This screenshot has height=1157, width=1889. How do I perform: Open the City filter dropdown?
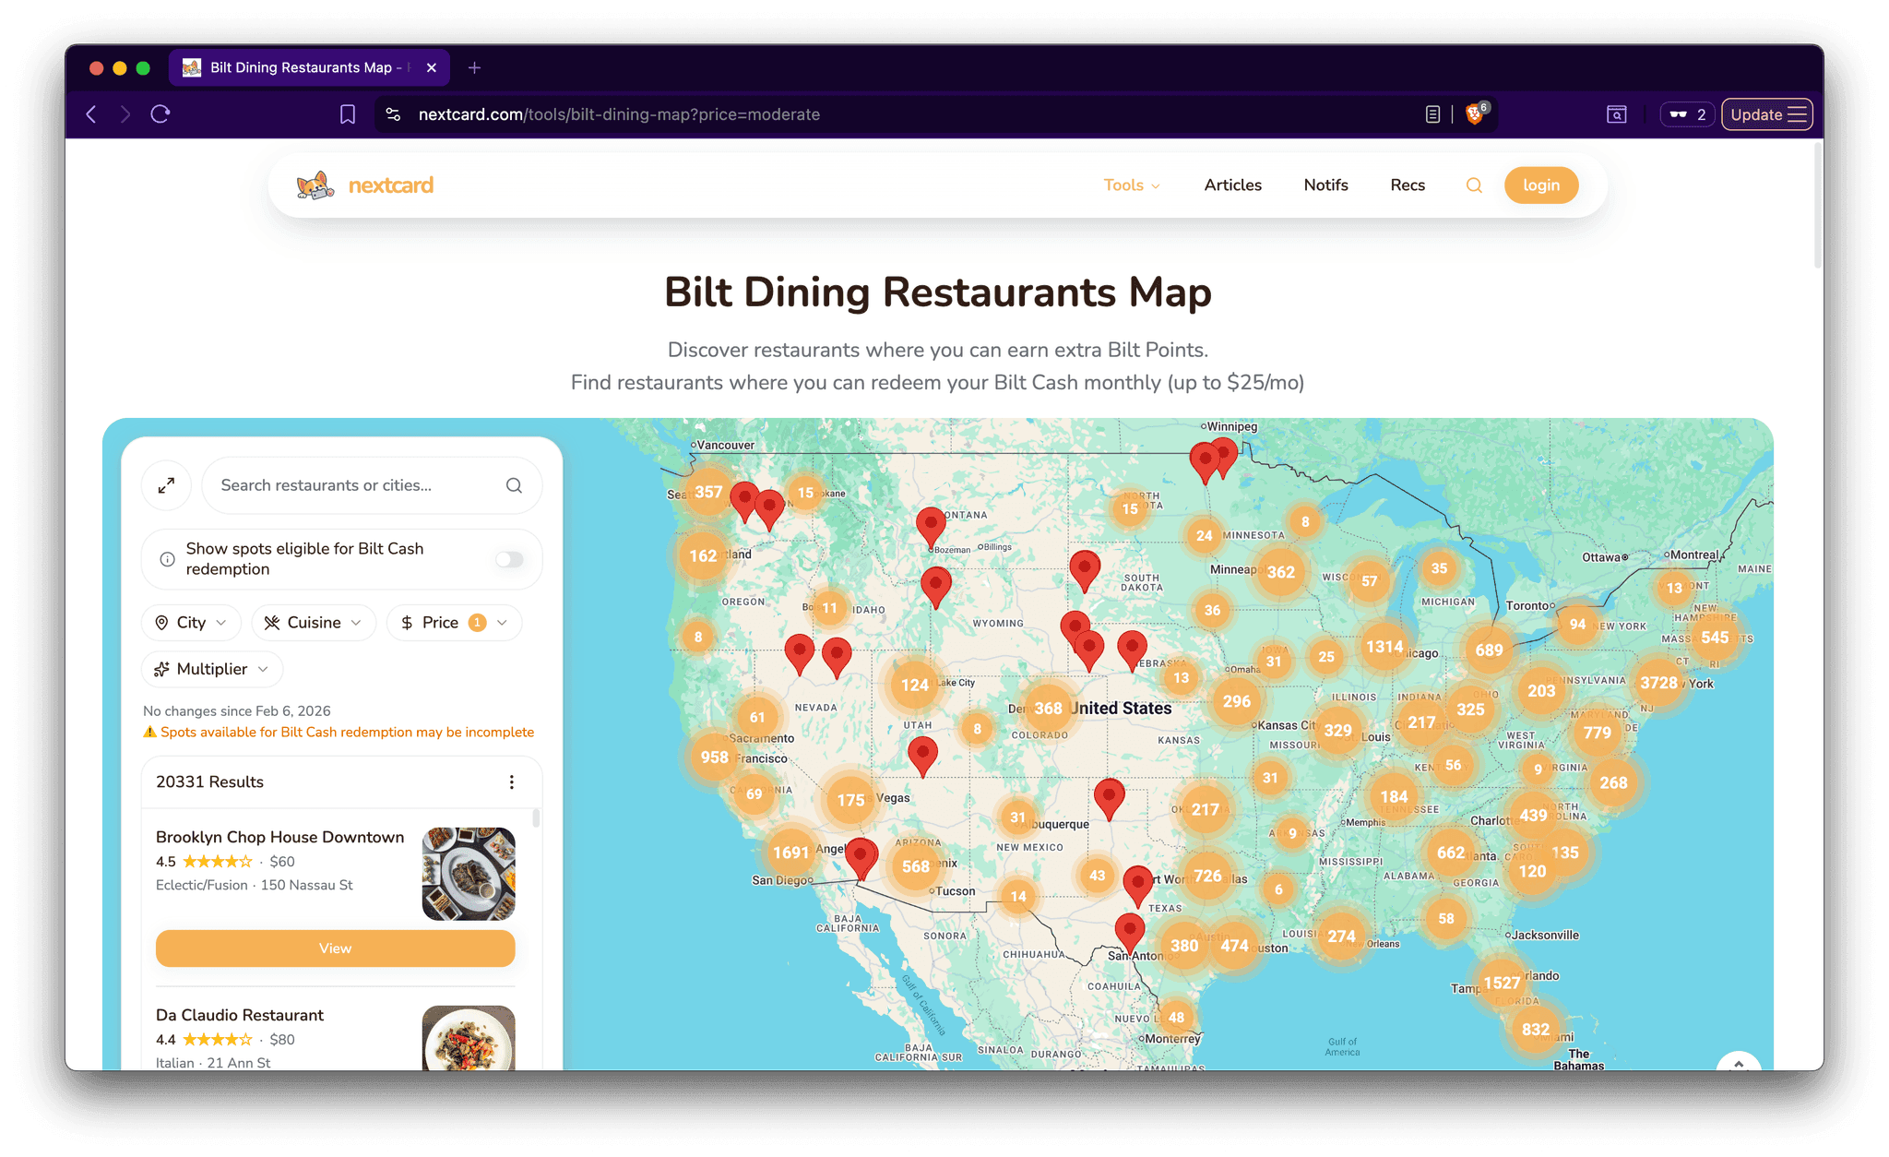(191, 623)
